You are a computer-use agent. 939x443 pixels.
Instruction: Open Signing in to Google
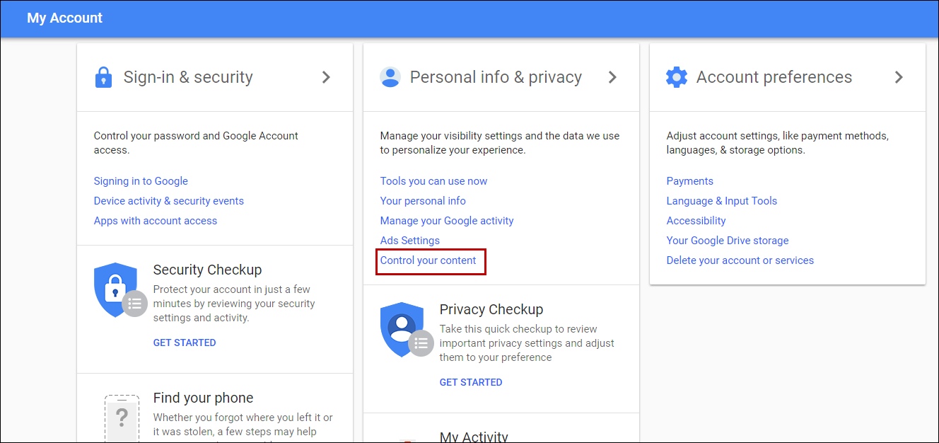[141, 181]
